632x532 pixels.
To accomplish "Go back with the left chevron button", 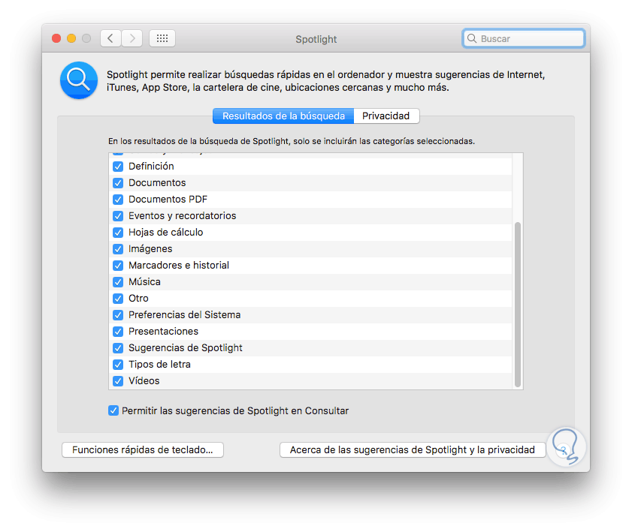I will (110, 38).
